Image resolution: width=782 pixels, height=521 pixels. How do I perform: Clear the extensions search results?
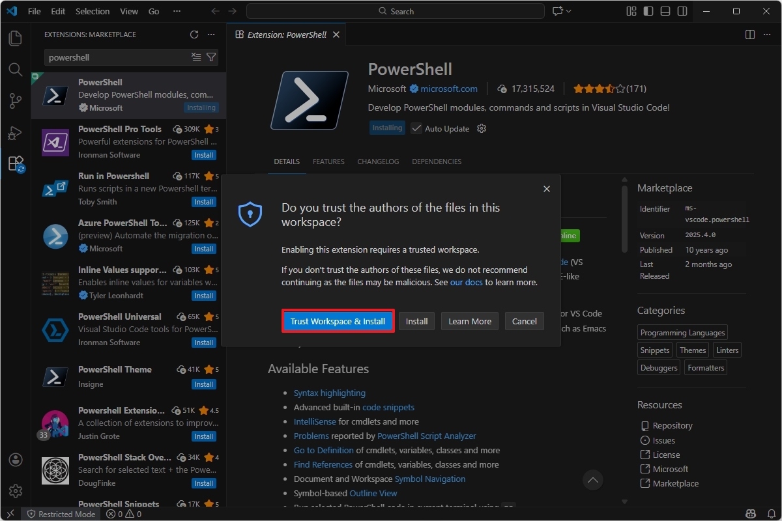pyautogui.click(x=196, y=57)
